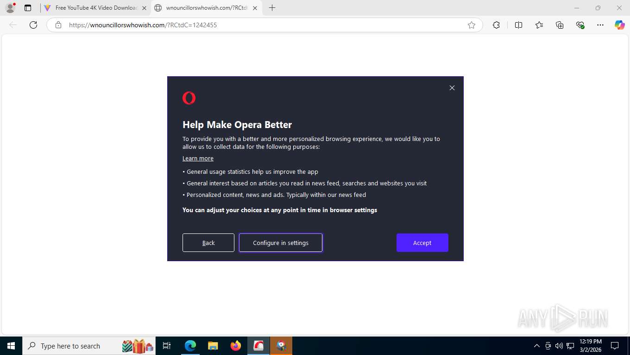Close the Free YouTube 4K Video tab

pyautogui.click(x=144, y=8)
